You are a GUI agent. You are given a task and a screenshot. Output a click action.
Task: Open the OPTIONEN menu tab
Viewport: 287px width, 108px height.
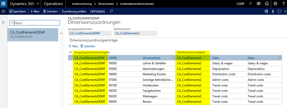pos(97,11)
